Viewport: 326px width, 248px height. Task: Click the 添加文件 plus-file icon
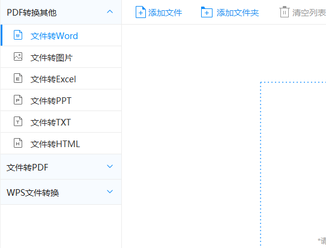140,12
